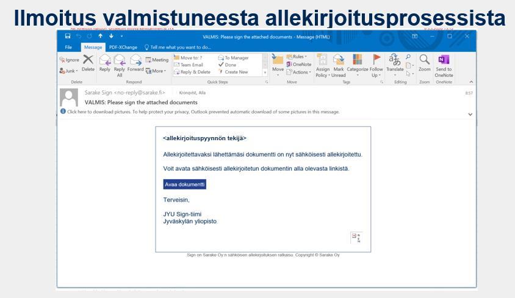Select the Done quick step
515x298 pixels.
click(227, 65)
